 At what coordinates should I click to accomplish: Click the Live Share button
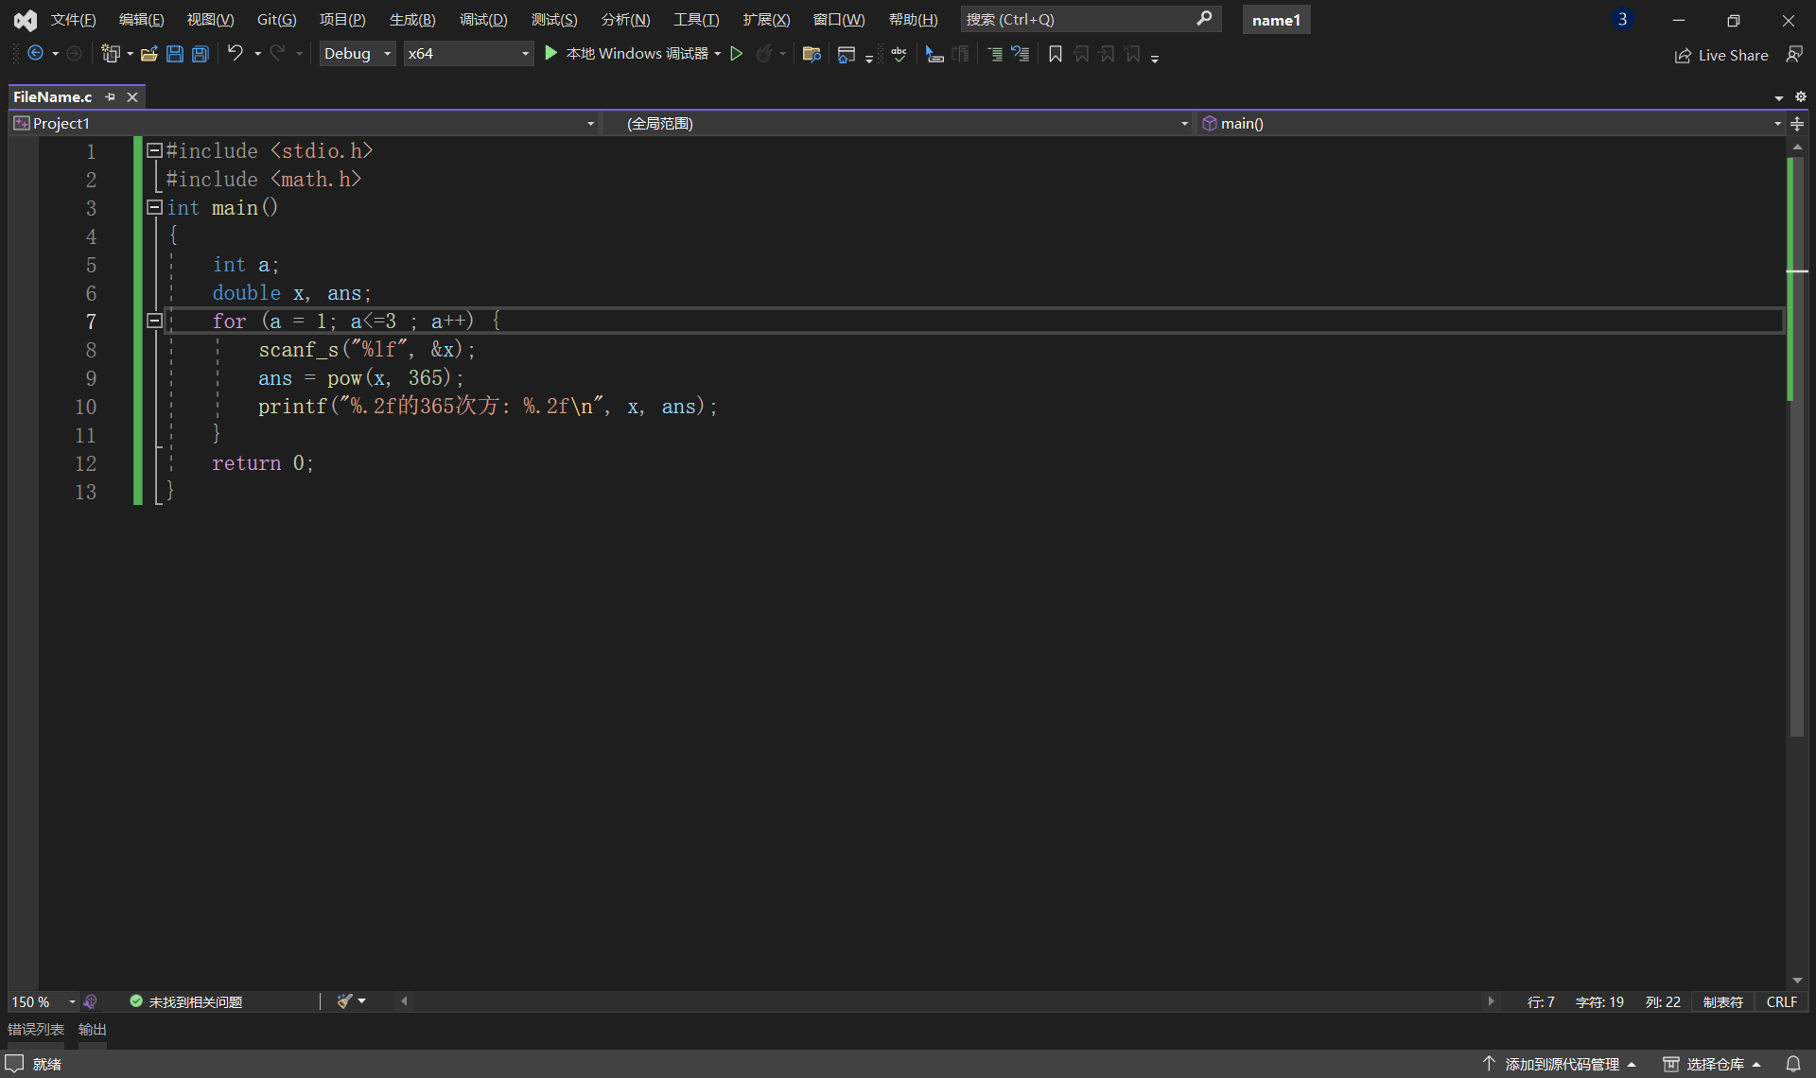tap(1721, 55)
